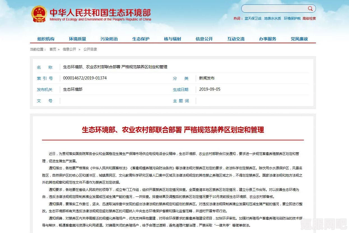Click the search magnifier icon
Image resolution: width=349 pixels, height=233 pixels.
coord(310,8)
